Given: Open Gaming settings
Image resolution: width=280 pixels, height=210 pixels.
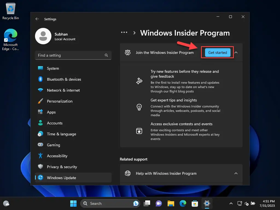Looking at the screenshot, I should [x=73, y=145].
